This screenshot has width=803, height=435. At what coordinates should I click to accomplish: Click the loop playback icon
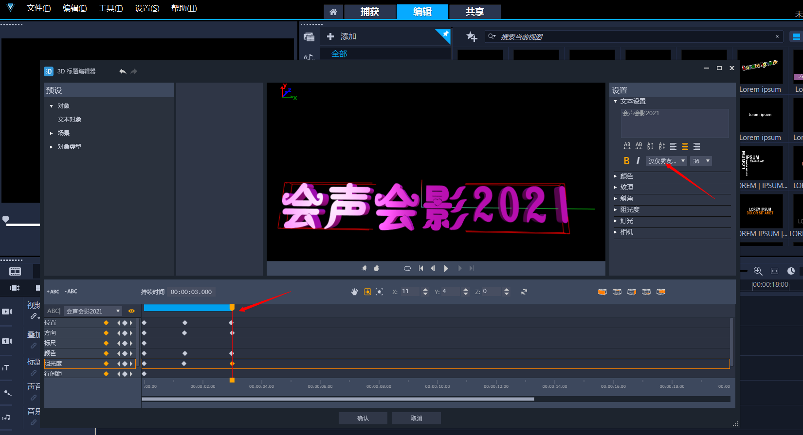click(407, 268)
